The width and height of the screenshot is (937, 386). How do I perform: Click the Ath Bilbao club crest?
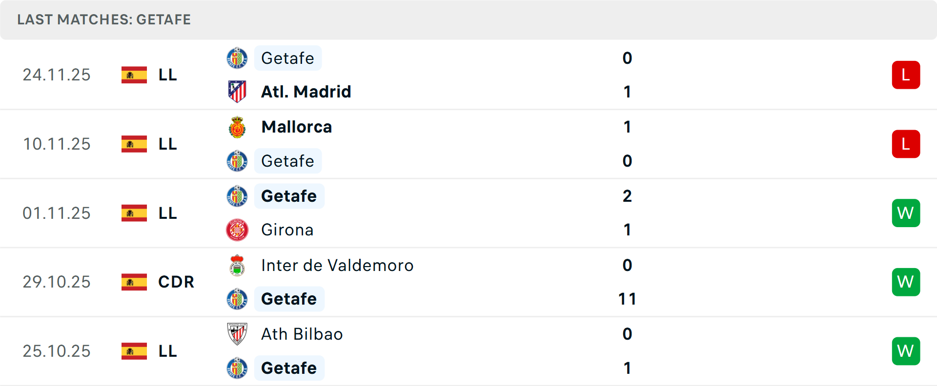pos(237,334)
